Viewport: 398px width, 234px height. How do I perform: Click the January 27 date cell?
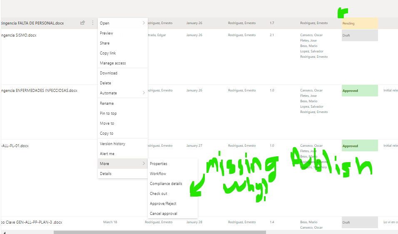pos(194,145)
